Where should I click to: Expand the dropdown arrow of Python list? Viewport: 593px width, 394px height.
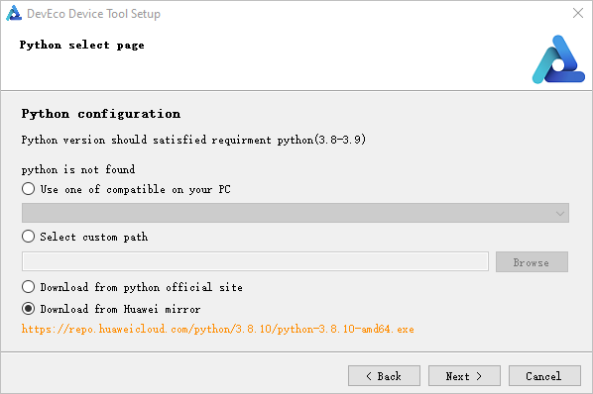(x=560, y=213)
